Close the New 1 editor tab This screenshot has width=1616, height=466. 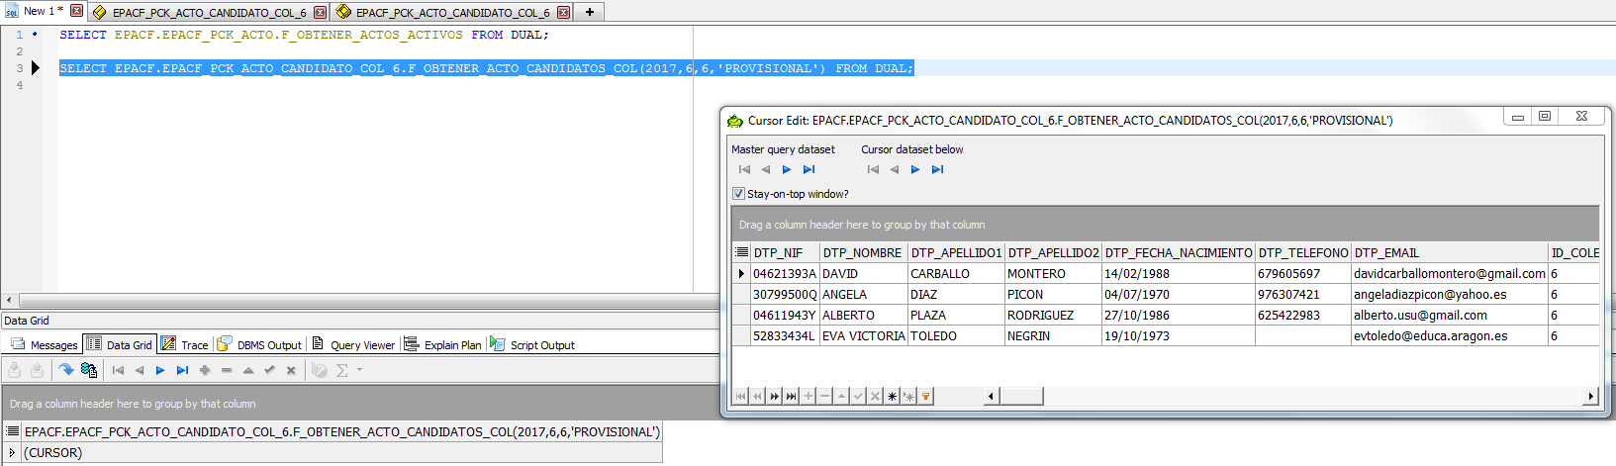pos(76,11)
